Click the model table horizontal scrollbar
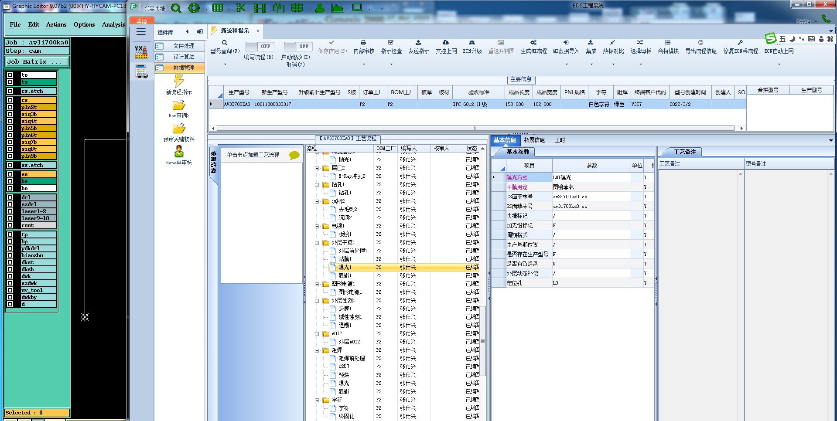837x421 pixels. point(475,128)
